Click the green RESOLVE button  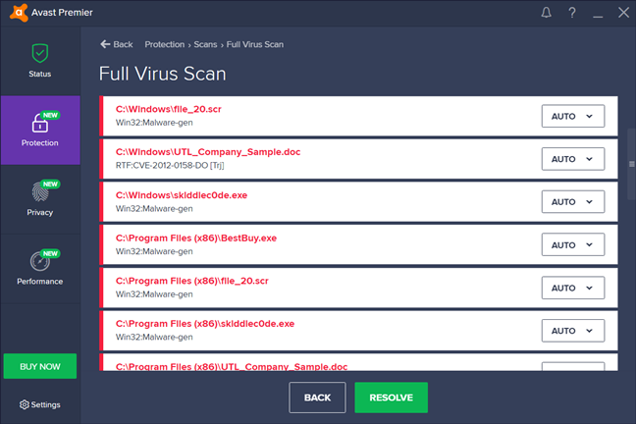click(391, 397)
